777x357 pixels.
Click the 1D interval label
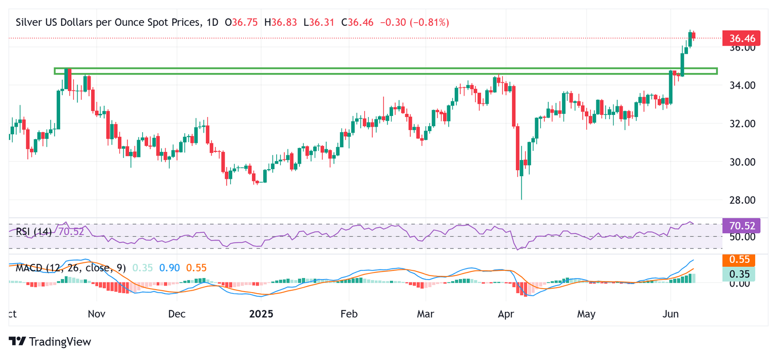(x=213, y=23)
